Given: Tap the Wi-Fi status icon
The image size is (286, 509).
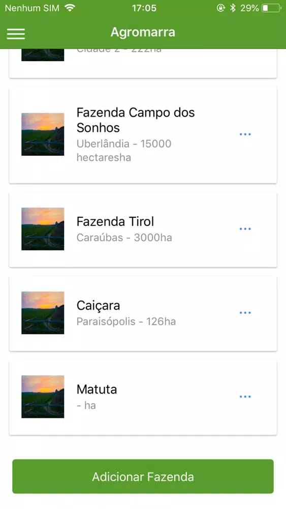Looking at the screenshot, I should 70,8.
